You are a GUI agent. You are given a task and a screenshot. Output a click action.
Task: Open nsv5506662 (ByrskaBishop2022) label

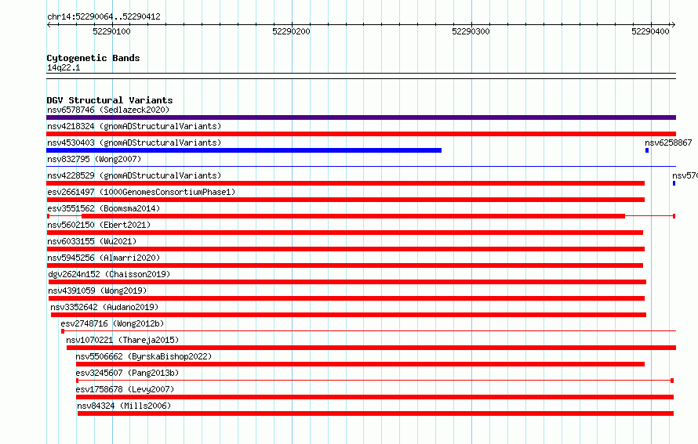144,356
